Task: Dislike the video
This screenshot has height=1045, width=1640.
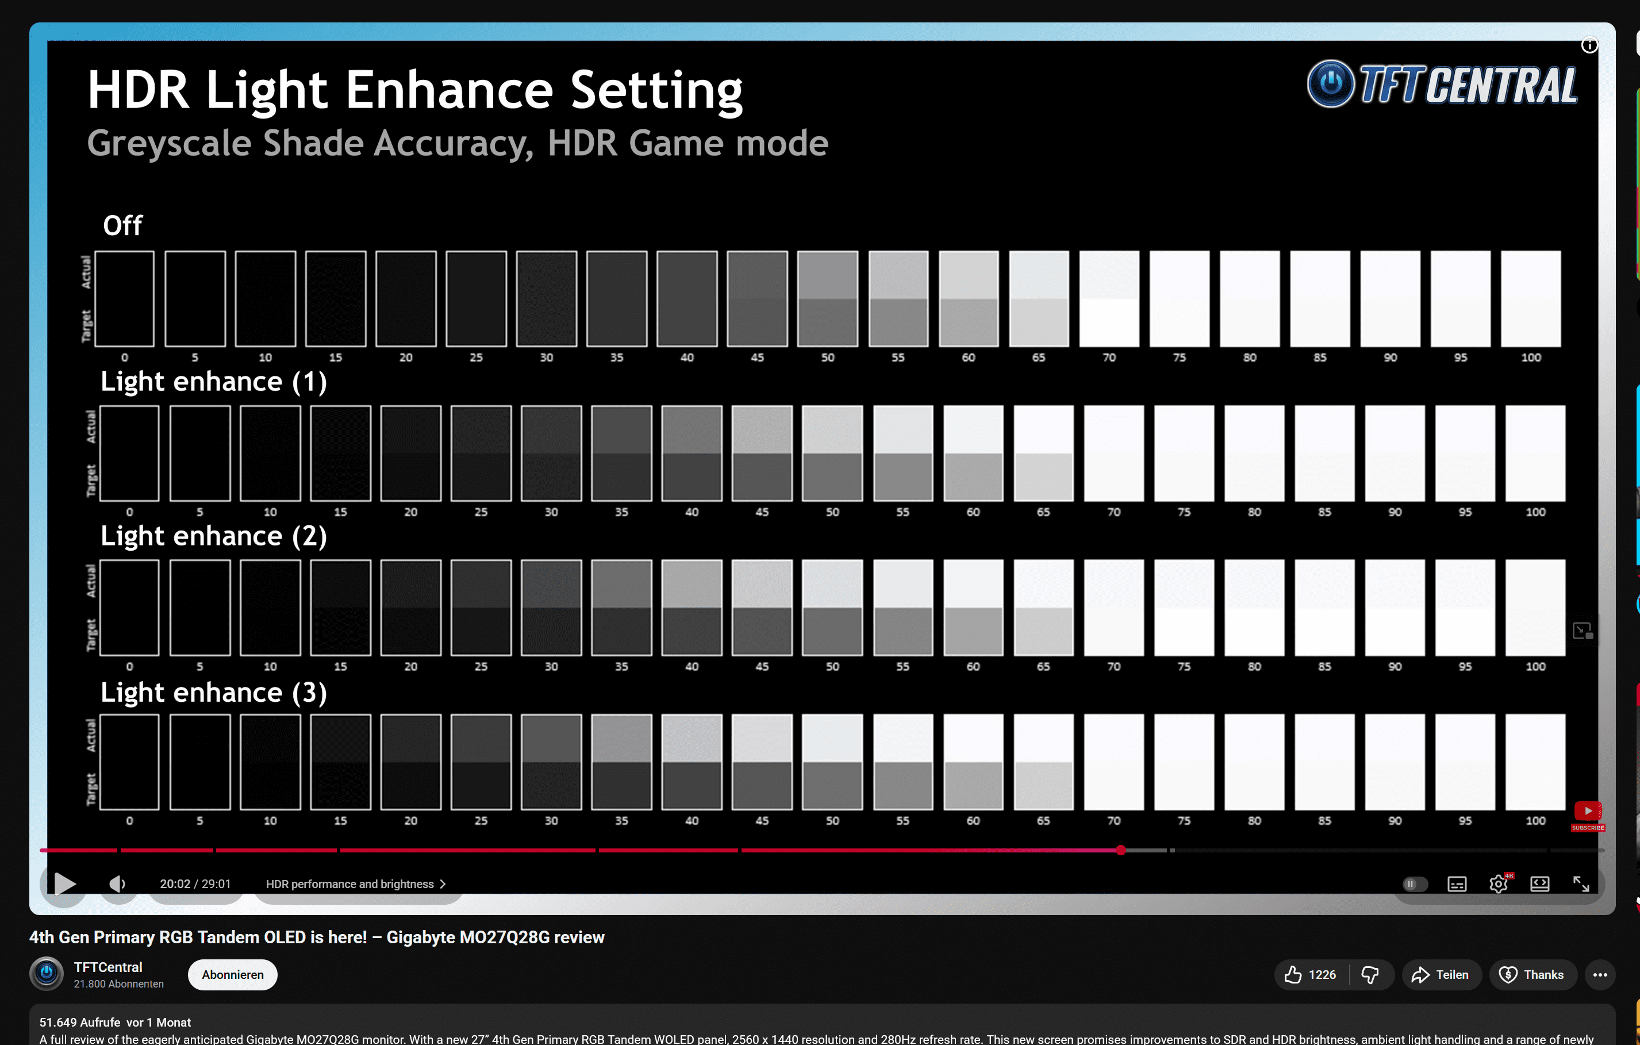Action: (1370, 974)
